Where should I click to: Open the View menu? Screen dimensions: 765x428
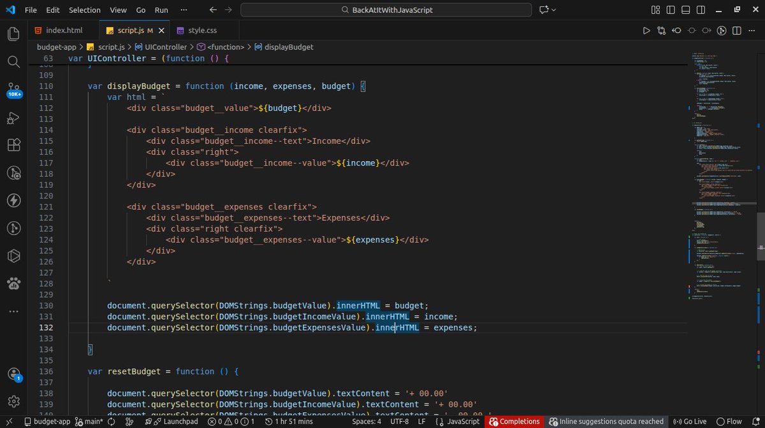pyautogui.click(x=118, y=10)
